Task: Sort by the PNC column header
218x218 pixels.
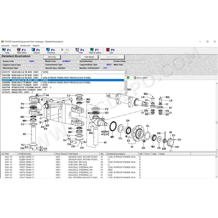Action: pos(11,154)
